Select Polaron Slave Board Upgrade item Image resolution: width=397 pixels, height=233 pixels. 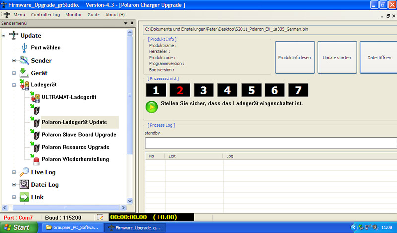pyautogui.click(x=79, y=134)
